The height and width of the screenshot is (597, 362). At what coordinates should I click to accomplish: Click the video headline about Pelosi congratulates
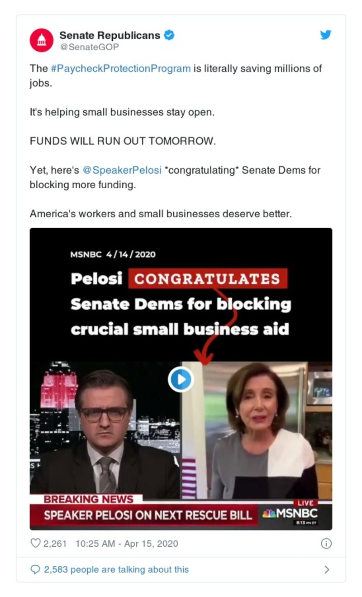[181, 304]
